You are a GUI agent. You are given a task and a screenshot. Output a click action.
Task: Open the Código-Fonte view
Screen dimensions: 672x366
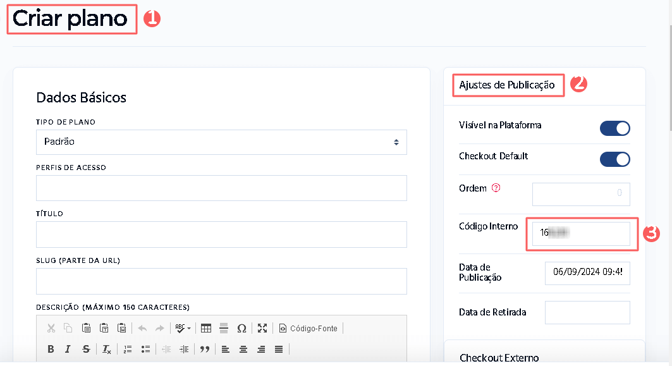click(x=303, y=327)
